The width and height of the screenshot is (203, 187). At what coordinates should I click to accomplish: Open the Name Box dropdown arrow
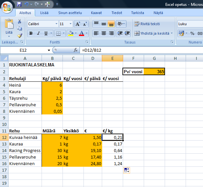(49, 50)
